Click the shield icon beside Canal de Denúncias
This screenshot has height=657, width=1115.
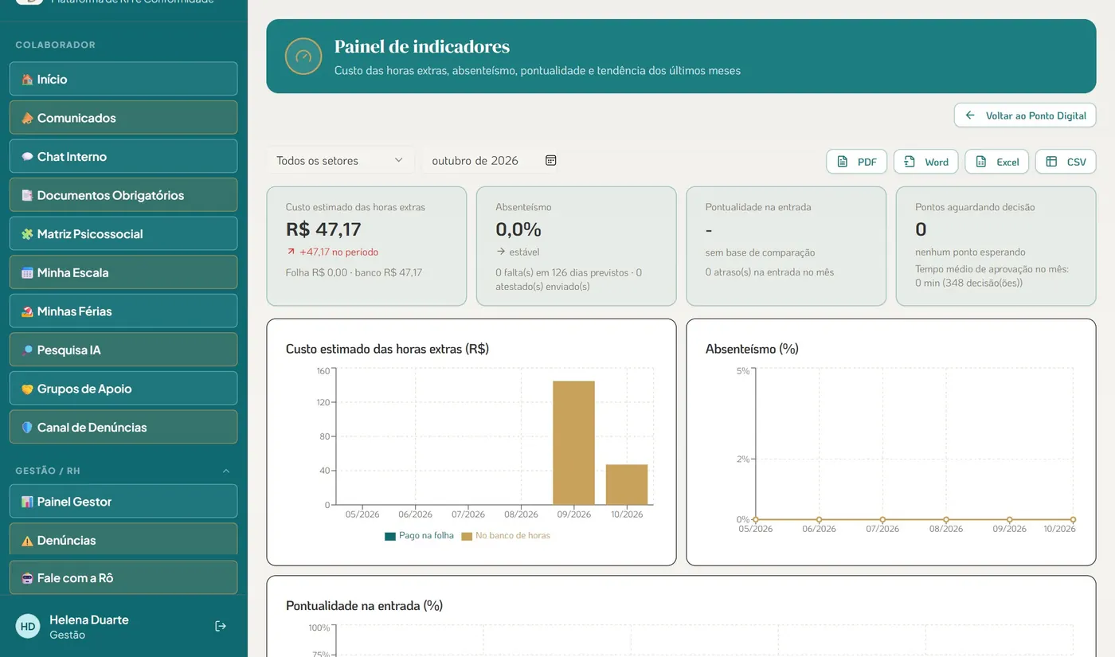[x=27, y=428]
